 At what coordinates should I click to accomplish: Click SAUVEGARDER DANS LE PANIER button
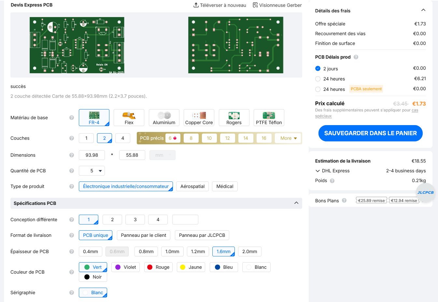(x=370, y=133)
